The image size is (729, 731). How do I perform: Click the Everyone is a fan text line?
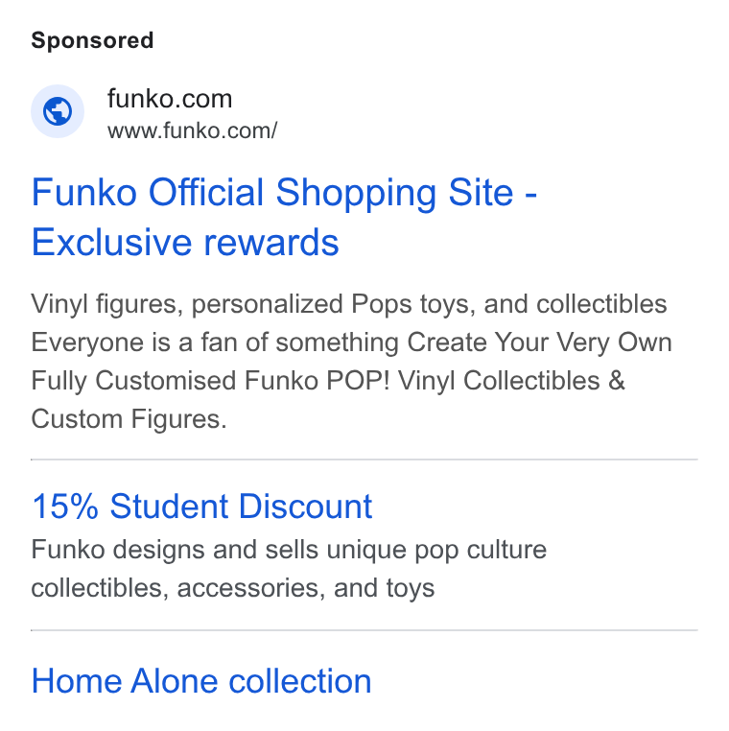pos(351,342)
